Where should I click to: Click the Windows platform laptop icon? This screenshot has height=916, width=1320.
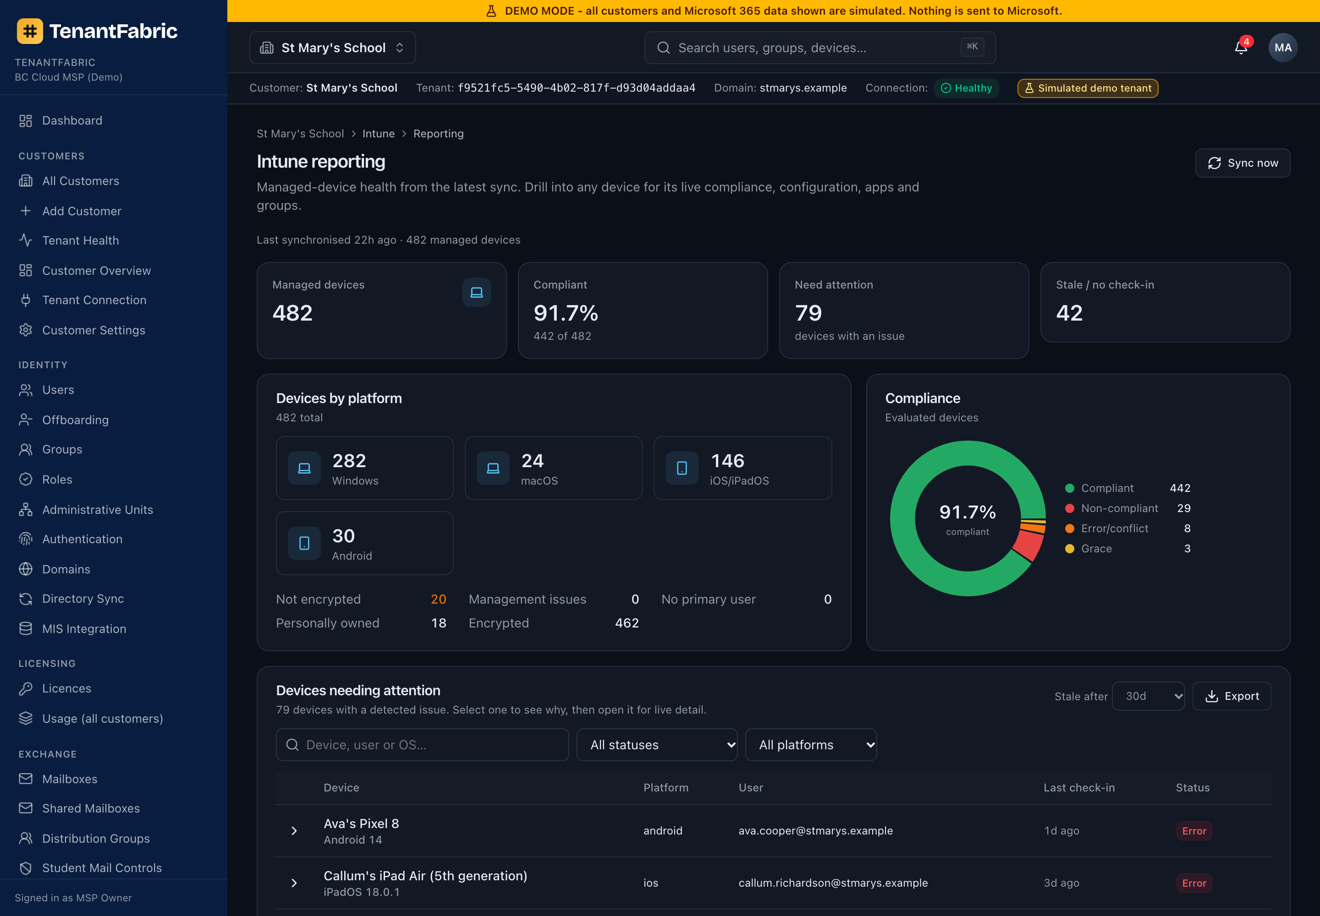coord(304,469)
